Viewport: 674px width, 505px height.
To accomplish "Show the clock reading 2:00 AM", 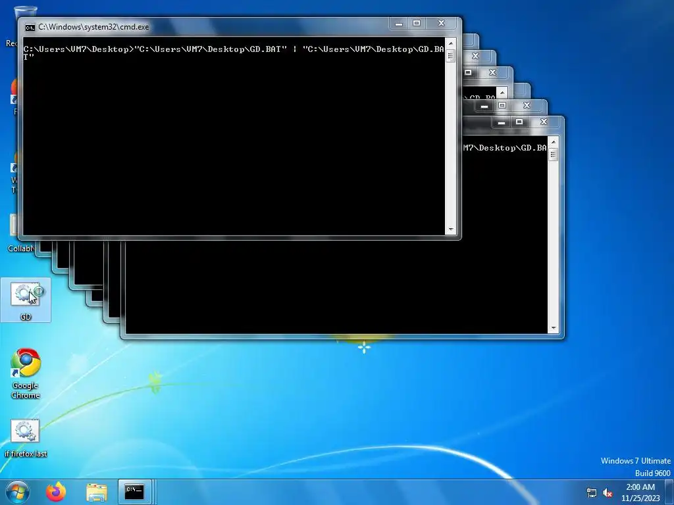I will coord(640,487).
